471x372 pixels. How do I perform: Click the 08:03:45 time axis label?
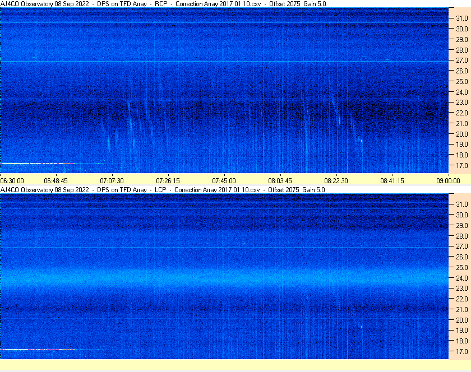[x=280, y=181]
